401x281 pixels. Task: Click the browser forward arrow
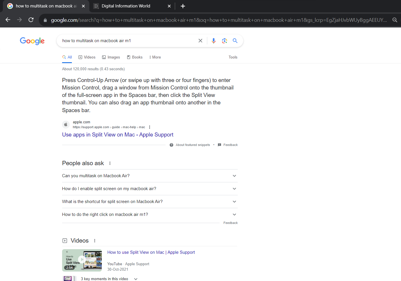[x=19, y=20]
